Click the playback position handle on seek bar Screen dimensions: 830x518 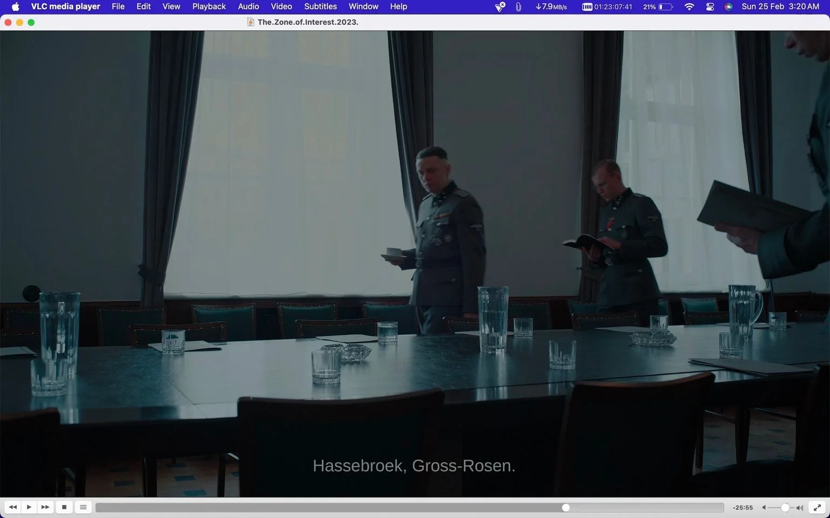pyautogui.click(x=566, y=508)
